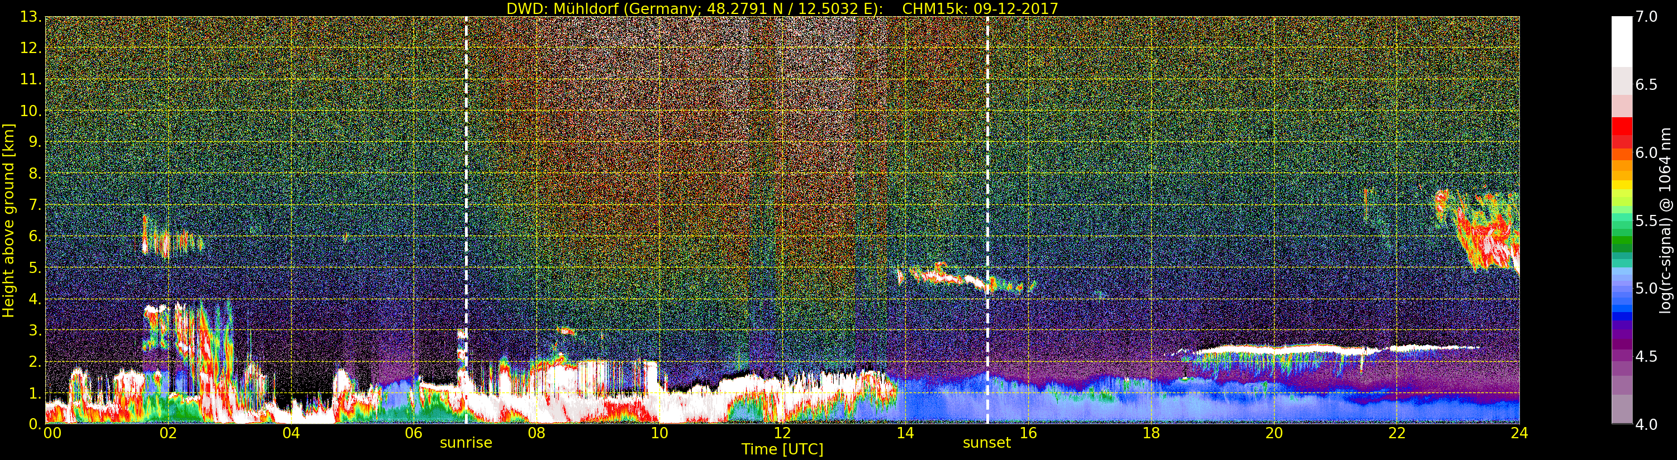Image resolution: width=1677 pixels, height=460 pixels.
Task: Select the "Time [UTC]" axis label
Action: tap(782, 449)
